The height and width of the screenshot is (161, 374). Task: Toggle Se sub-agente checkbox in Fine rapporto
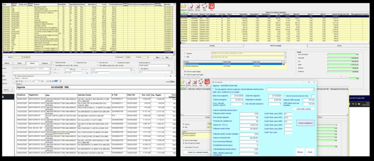(x=213, y=89)
